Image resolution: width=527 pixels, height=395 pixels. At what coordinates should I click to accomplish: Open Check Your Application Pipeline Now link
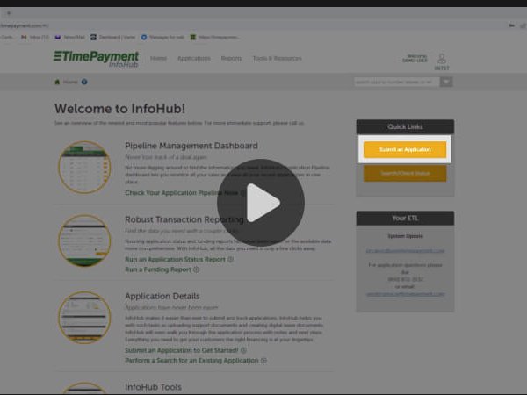182,193
